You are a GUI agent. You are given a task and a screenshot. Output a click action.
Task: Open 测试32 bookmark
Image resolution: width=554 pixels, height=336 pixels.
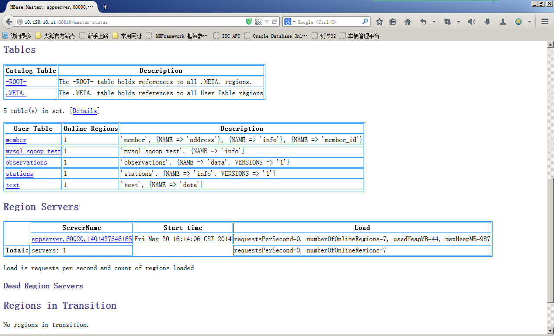pyautogui.click(x=324, y=36)
